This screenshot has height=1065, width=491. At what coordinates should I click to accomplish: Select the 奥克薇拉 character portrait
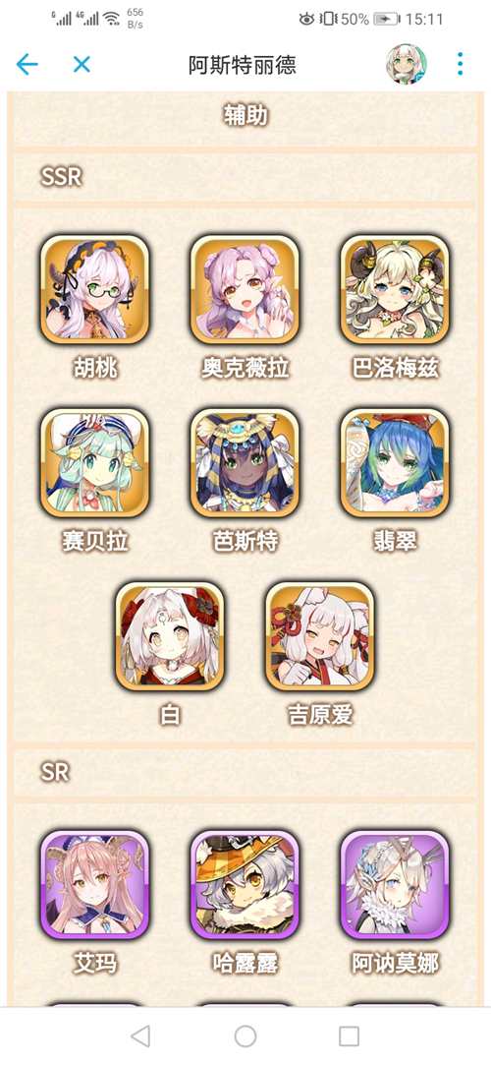[x=245, y=289]
